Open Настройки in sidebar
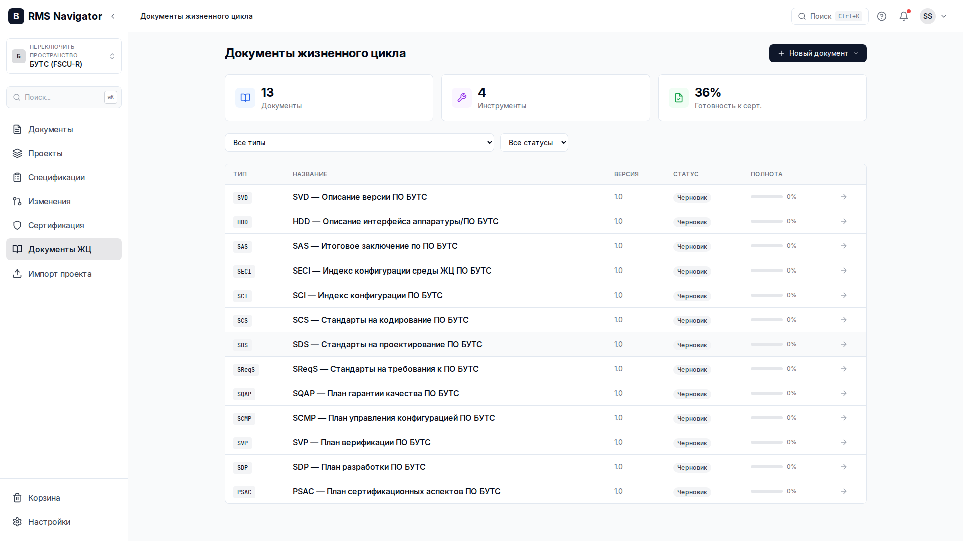Screen dimensions: 963x541 64,522
